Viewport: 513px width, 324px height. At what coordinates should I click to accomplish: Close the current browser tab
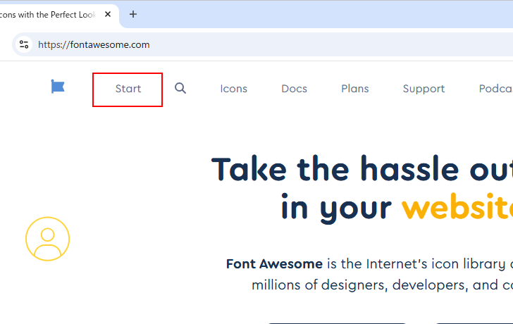[x=108, y=14]
